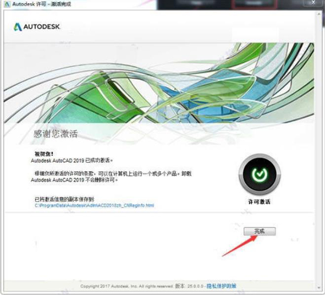325x295 pixels.
Task: Click the scrollbar up arrow
Action: coord(319,14)
